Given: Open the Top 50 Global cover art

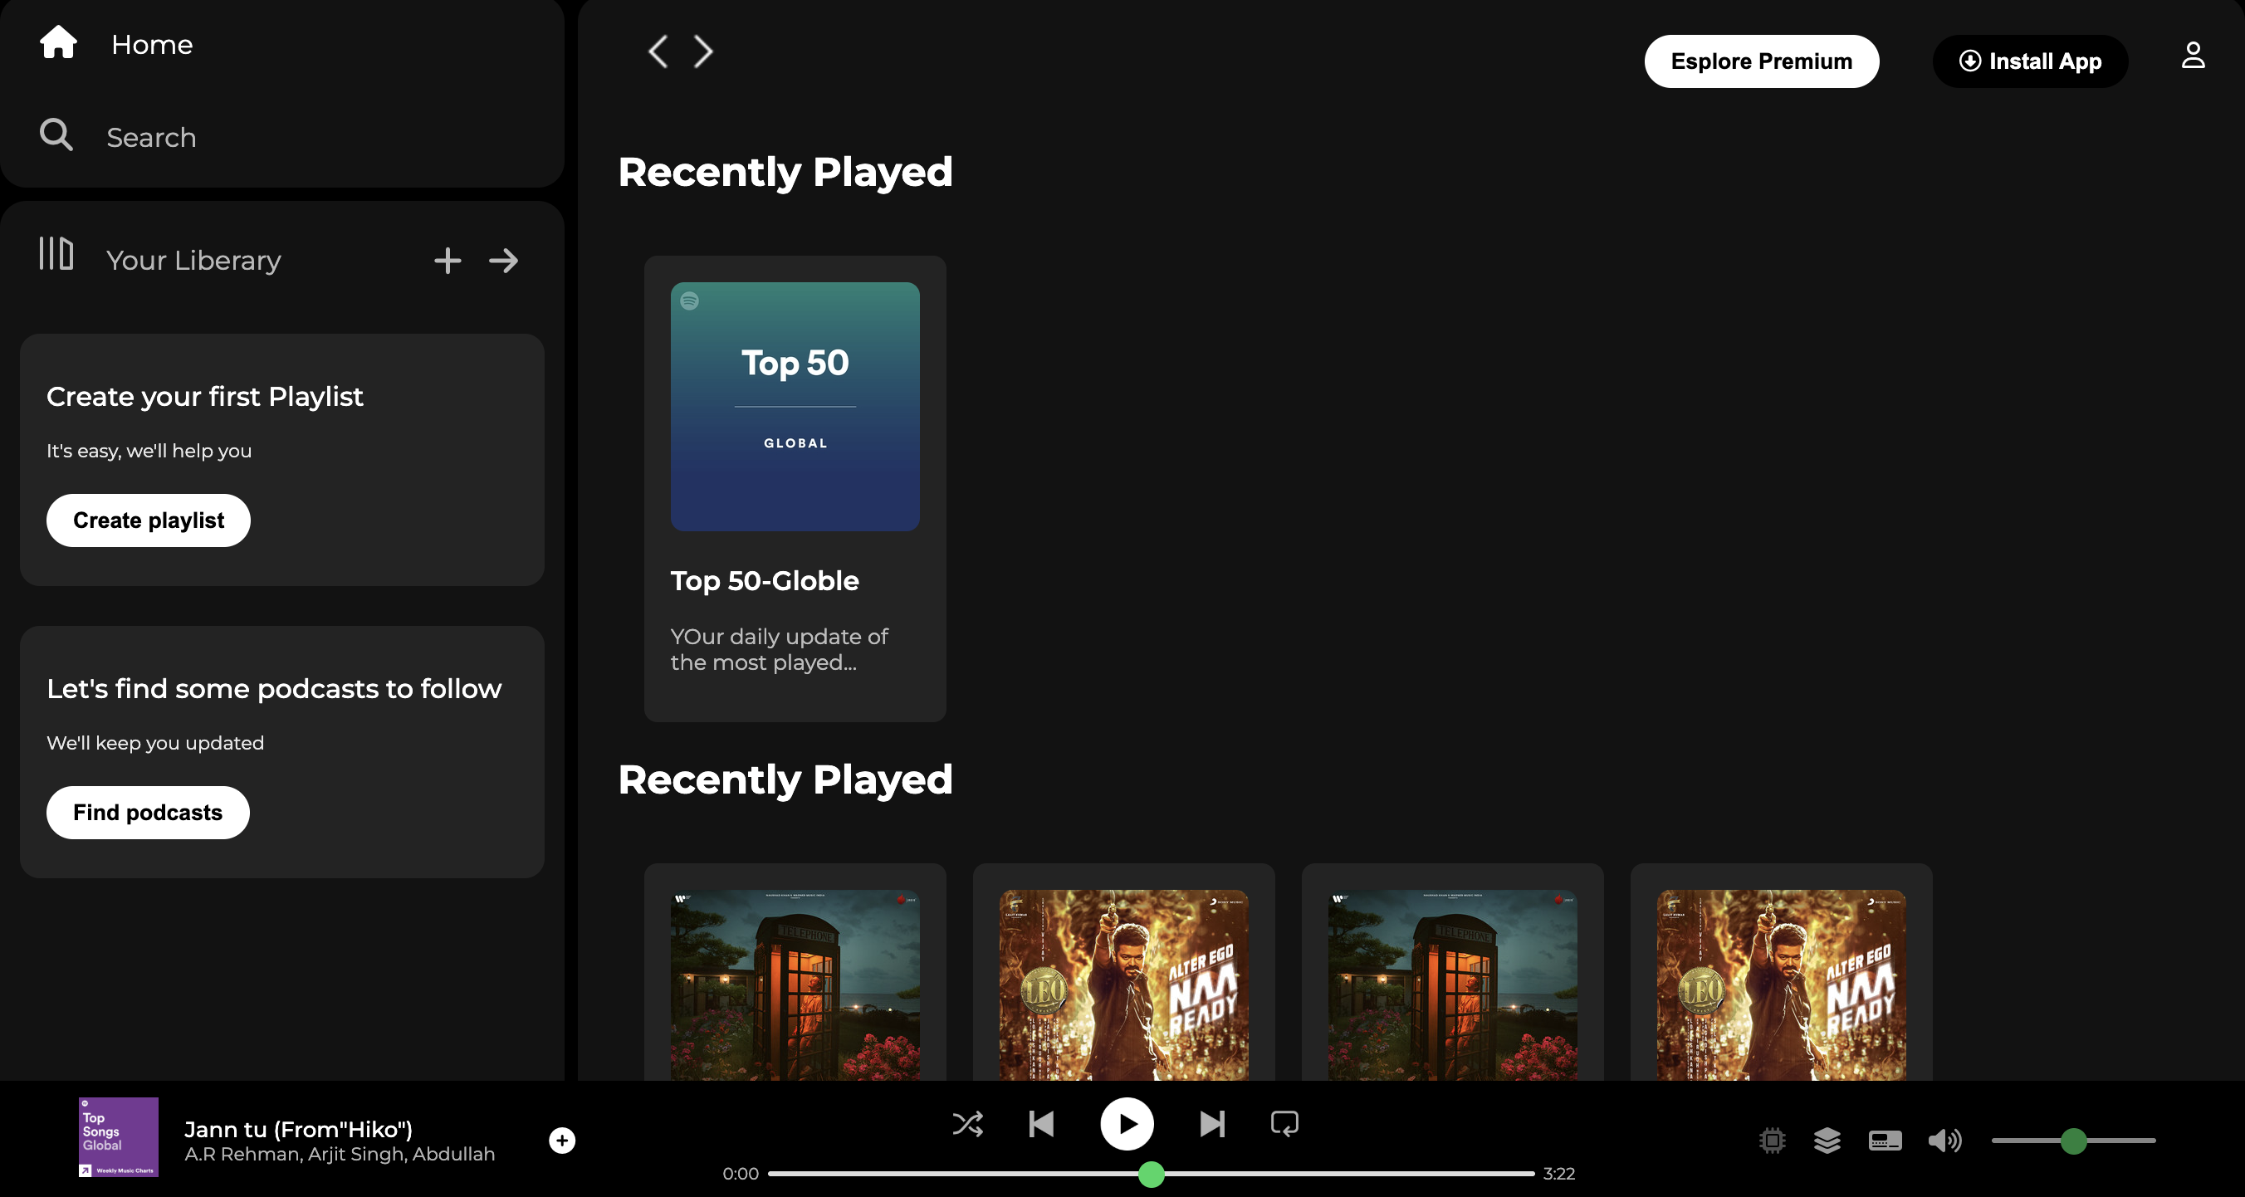Looking at the screenshot, I should (x=795, y=407).
